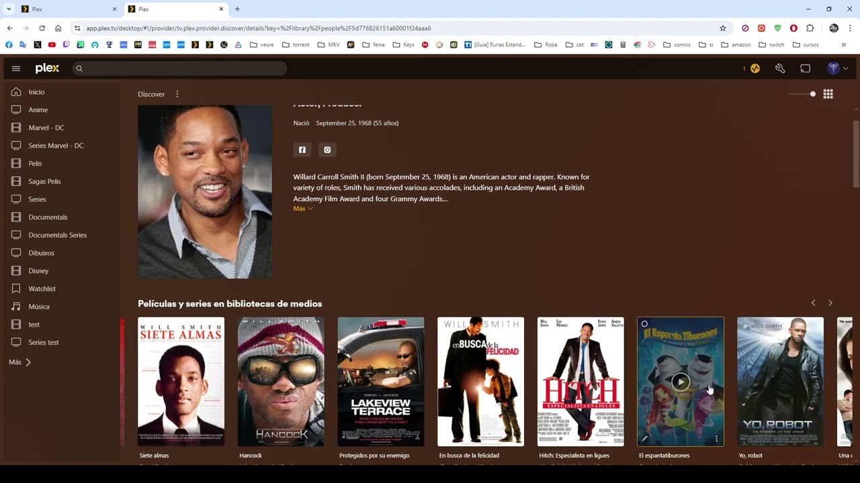The width and height of the screenshot is (860, 483).
Task: Click the Disney film icon
Action: [x=16, y=271]
